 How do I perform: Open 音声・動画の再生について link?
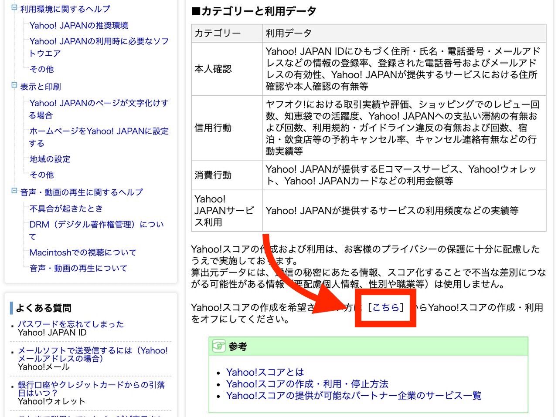click(78, 268)
